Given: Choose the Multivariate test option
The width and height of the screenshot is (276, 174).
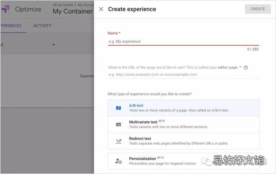Looking at the screenshot, I should 183,124.
